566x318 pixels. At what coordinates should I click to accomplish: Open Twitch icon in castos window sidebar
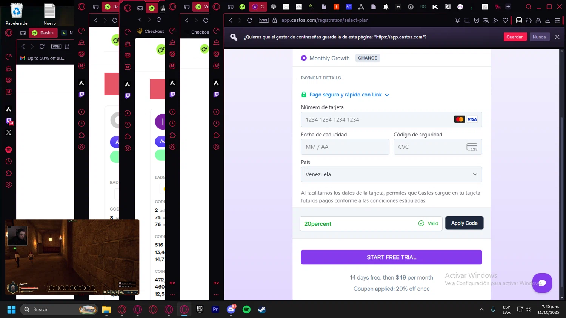(216, 95)
